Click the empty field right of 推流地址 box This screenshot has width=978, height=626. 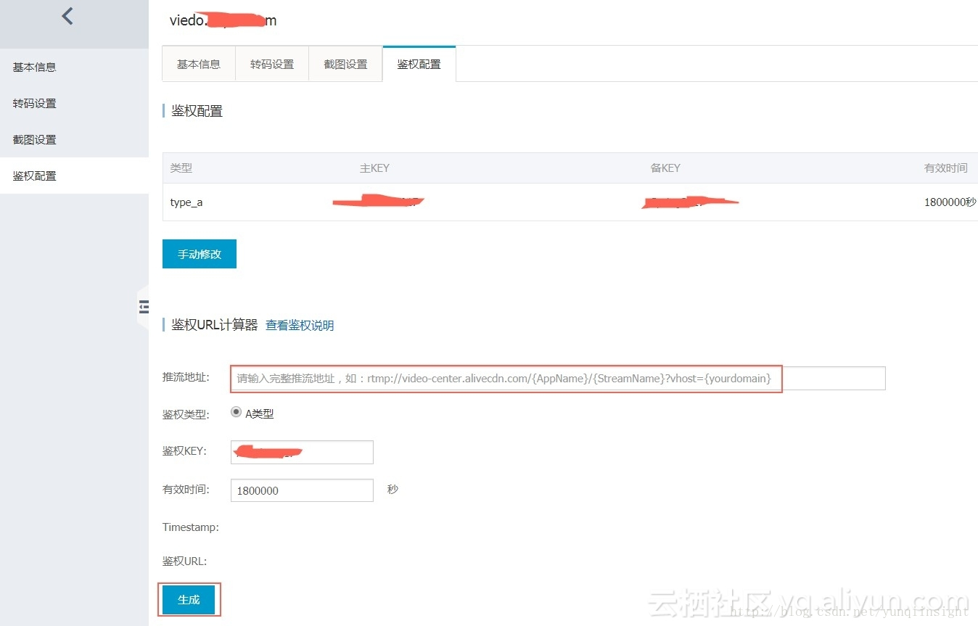pos(834,378)
